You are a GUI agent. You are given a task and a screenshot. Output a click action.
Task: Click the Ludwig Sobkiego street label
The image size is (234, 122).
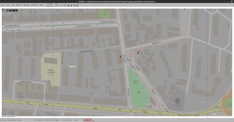click(x=25, y=82)
